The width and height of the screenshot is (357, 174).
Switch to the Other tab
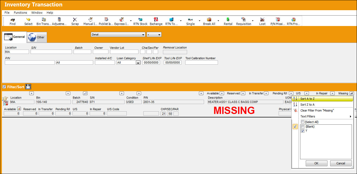[x=37, y=38]
